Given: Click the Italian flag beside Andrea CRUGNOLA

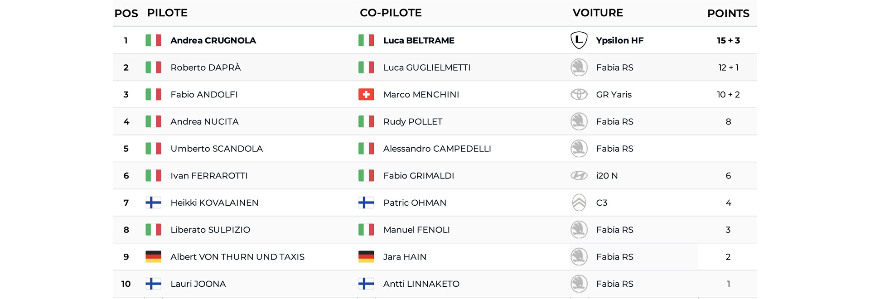Looking at the screenshot, I should 153,40.
